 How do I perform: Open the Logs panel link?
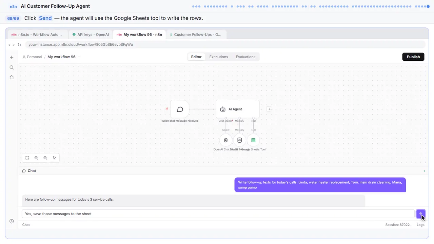pyautogui.click(x=420, y=225)
